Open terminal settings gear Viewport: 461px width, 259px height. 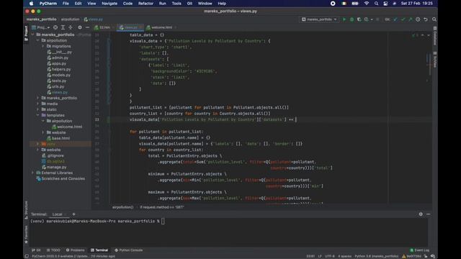421,214
